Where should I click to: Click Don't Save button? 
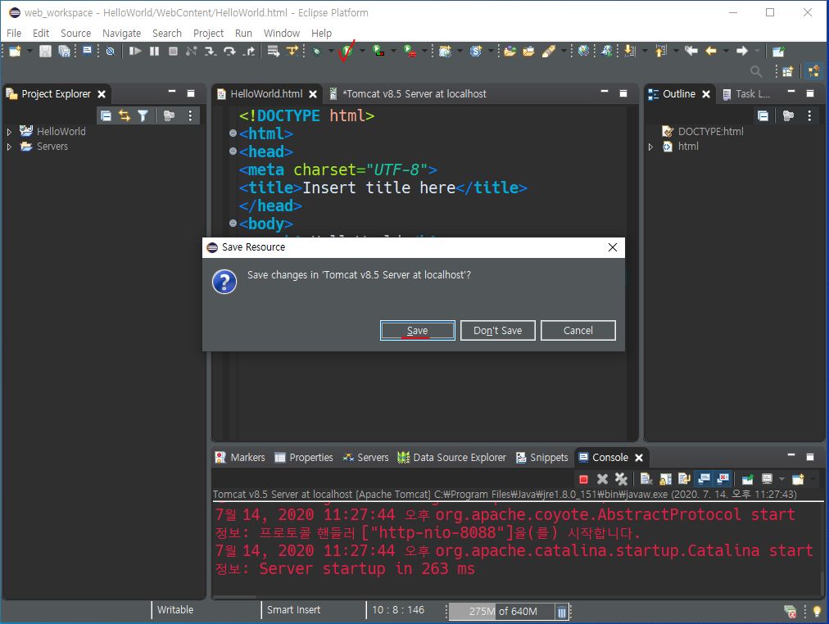(497, 331)
